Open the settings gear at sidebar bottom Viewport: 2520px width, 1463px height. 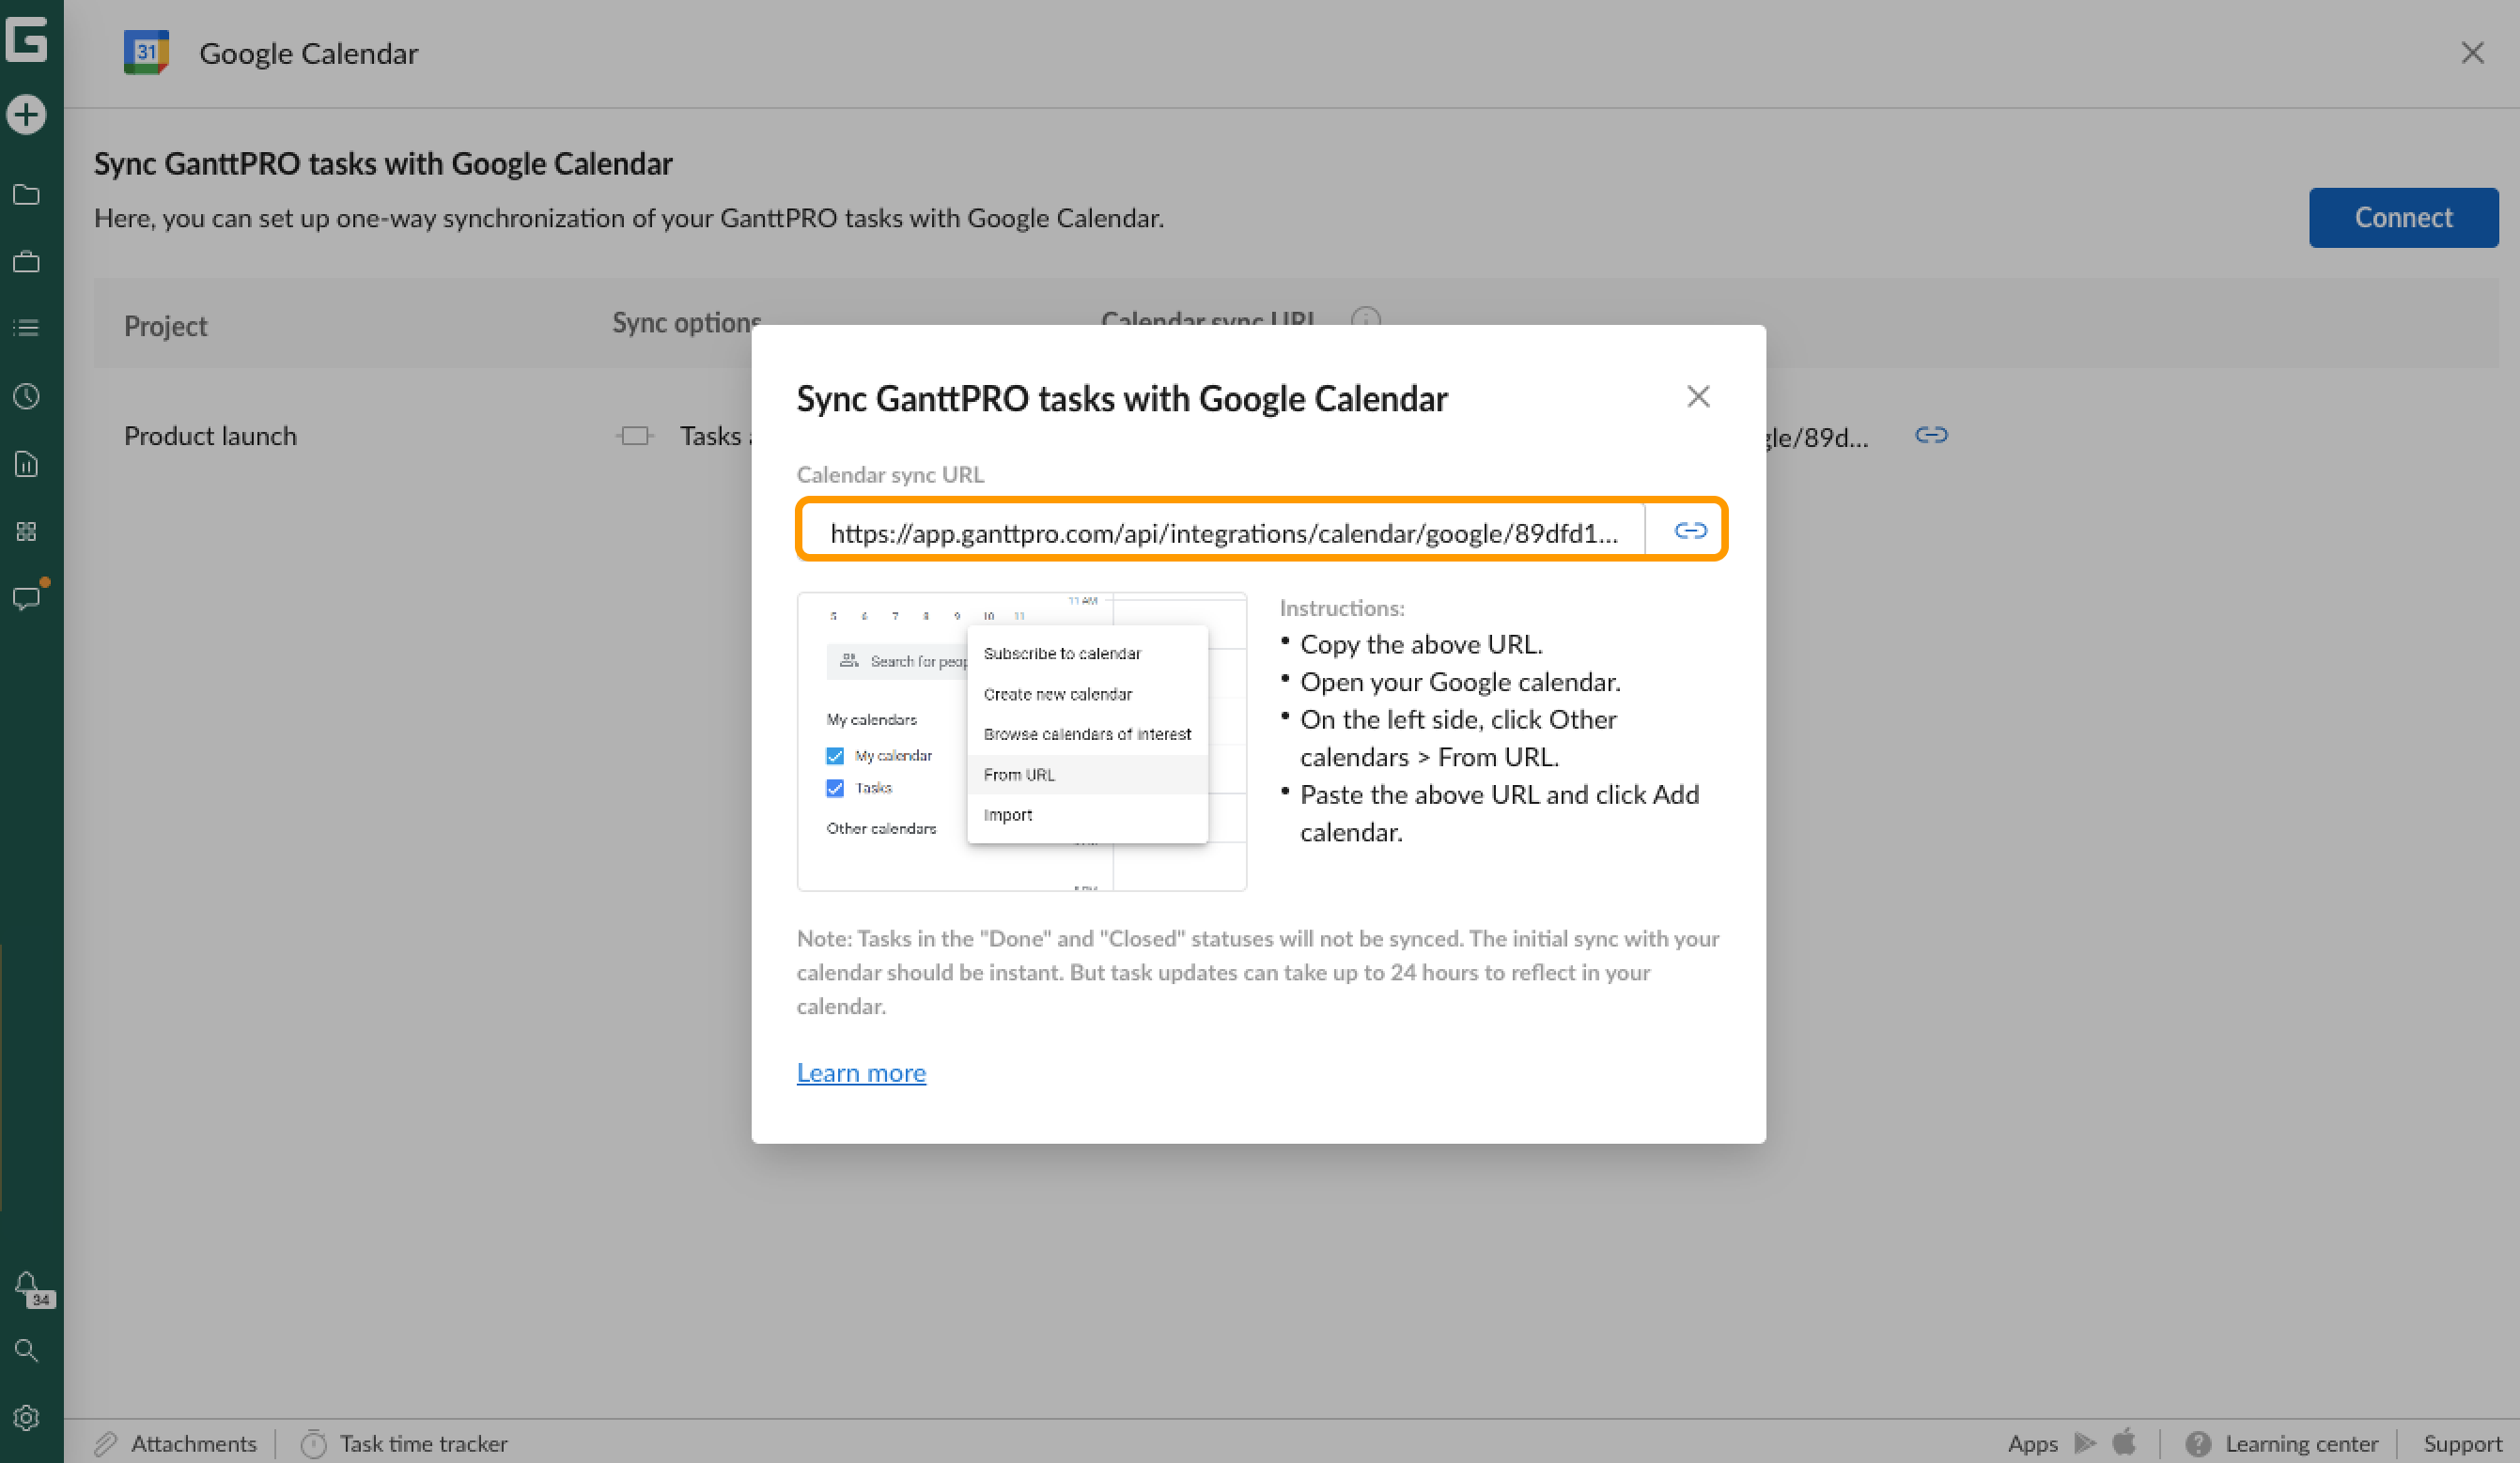pos(27,1418)
